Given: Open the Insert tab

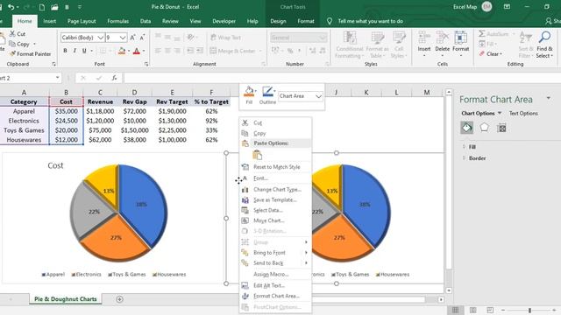Looking at the screenshot, I should (49, 21).
